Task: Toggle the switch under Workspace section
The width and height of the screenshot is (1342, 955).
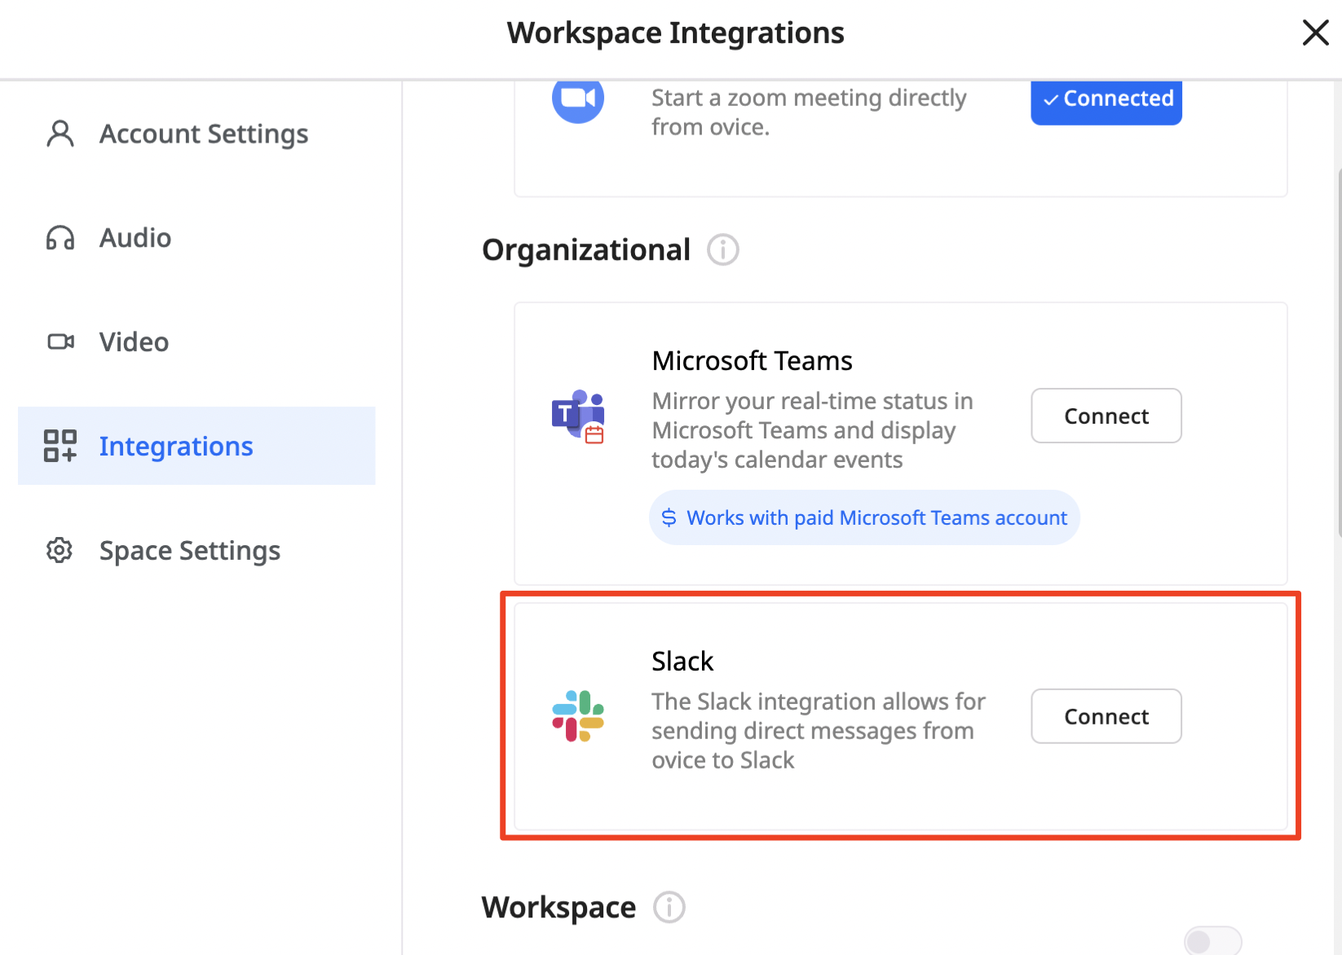Action: pyautogui.click(x=1212, y=940)
